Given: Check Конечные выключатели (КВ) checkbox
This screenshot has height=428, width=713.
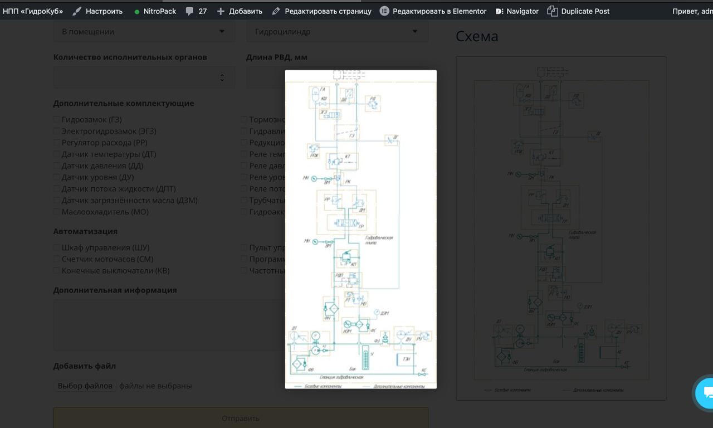Looking at the screenshot, I should (x=57, y=270).
